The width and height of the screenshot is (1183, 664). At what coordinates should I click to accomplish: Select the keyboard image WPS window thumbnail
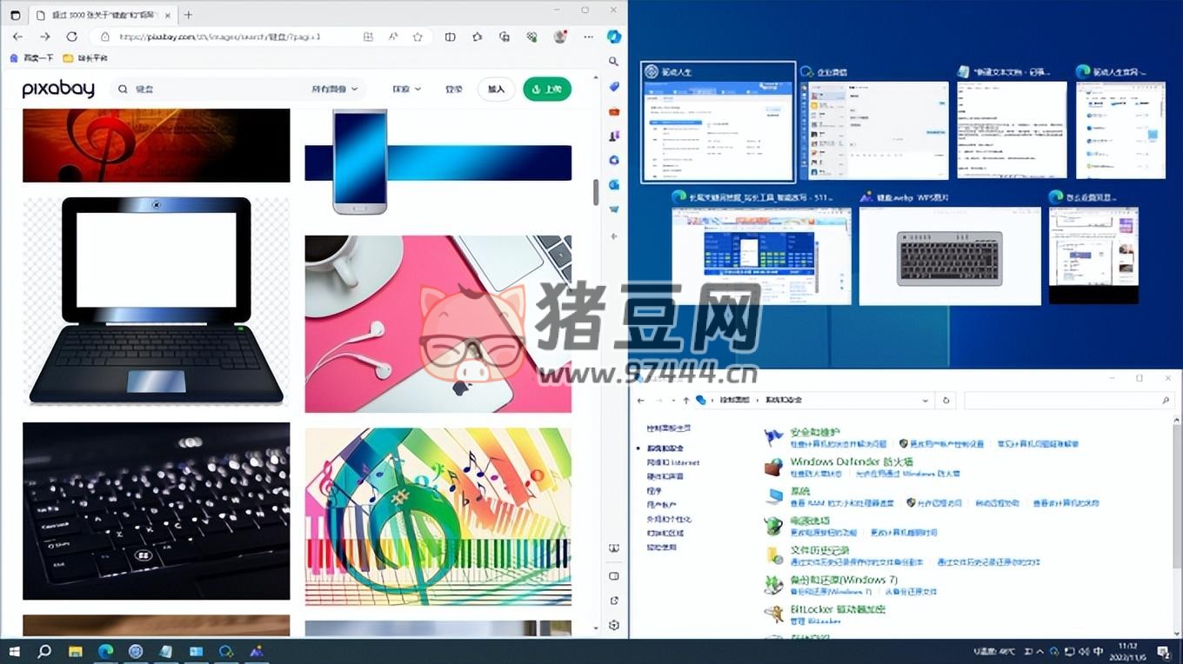pyautogui.click(x=949, y=256)
